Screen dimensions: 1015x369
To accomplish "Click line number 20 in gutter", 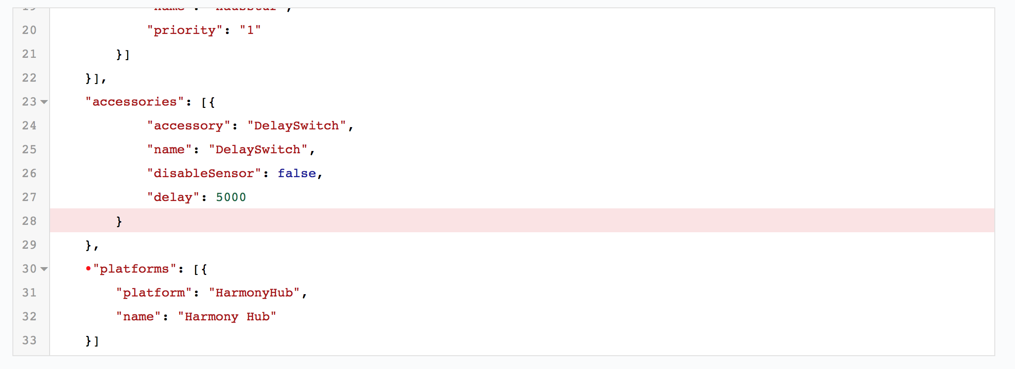I will coord(29,30).
